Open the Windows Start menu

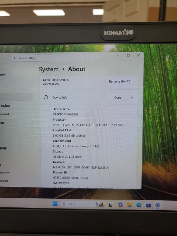click(x=55, y=204)
